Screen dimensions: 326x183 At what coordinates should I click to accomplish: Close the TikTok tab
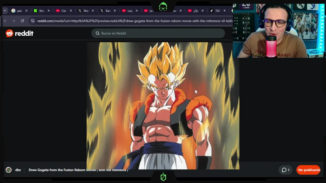pyautogui.click(x=225, y=11)
